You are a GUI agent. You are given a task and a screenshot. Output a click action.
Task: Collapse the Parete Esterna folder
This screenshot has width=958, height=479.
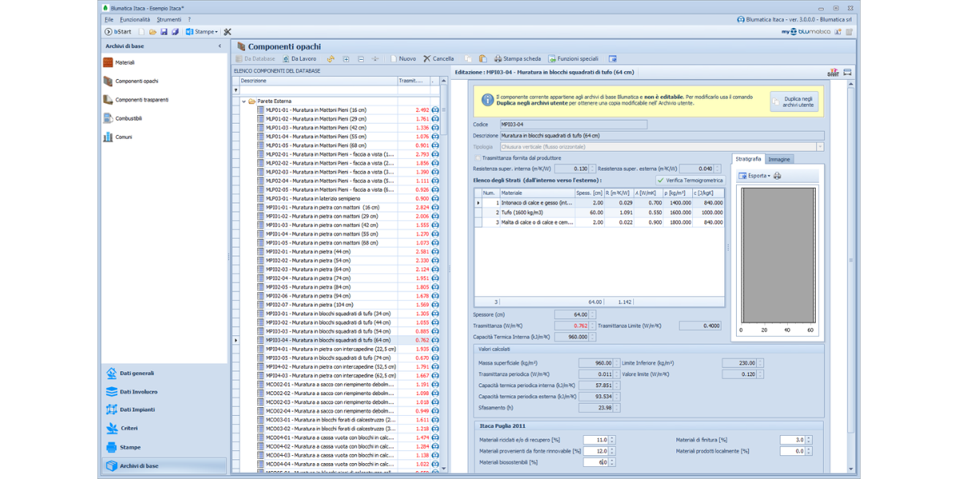(243, 101)
